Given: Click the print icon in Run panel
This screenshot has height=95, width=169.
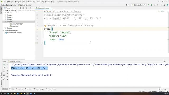Looking at the screenshot, I should (7, 77).
